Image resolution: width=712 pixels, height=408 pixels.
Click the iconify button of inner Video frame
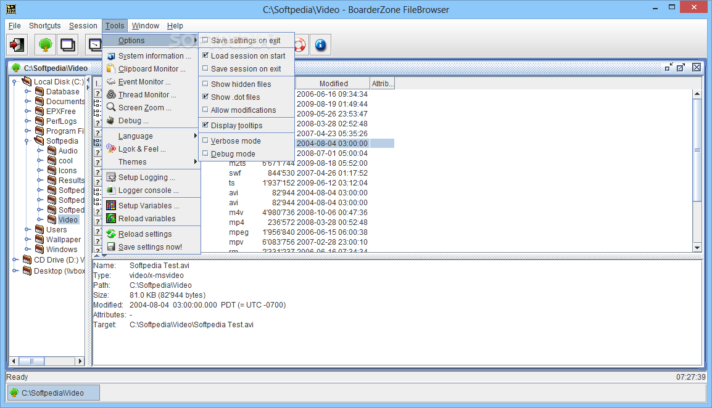tap(668, 68)
